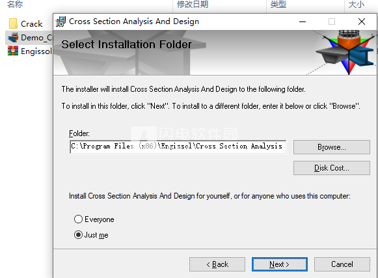
Task: Open the Disk Cost... dialog
Action: 332,168
